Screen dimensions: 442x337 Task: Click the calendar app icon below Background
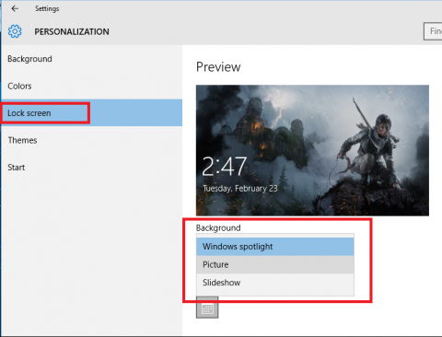tap(207, 308)
